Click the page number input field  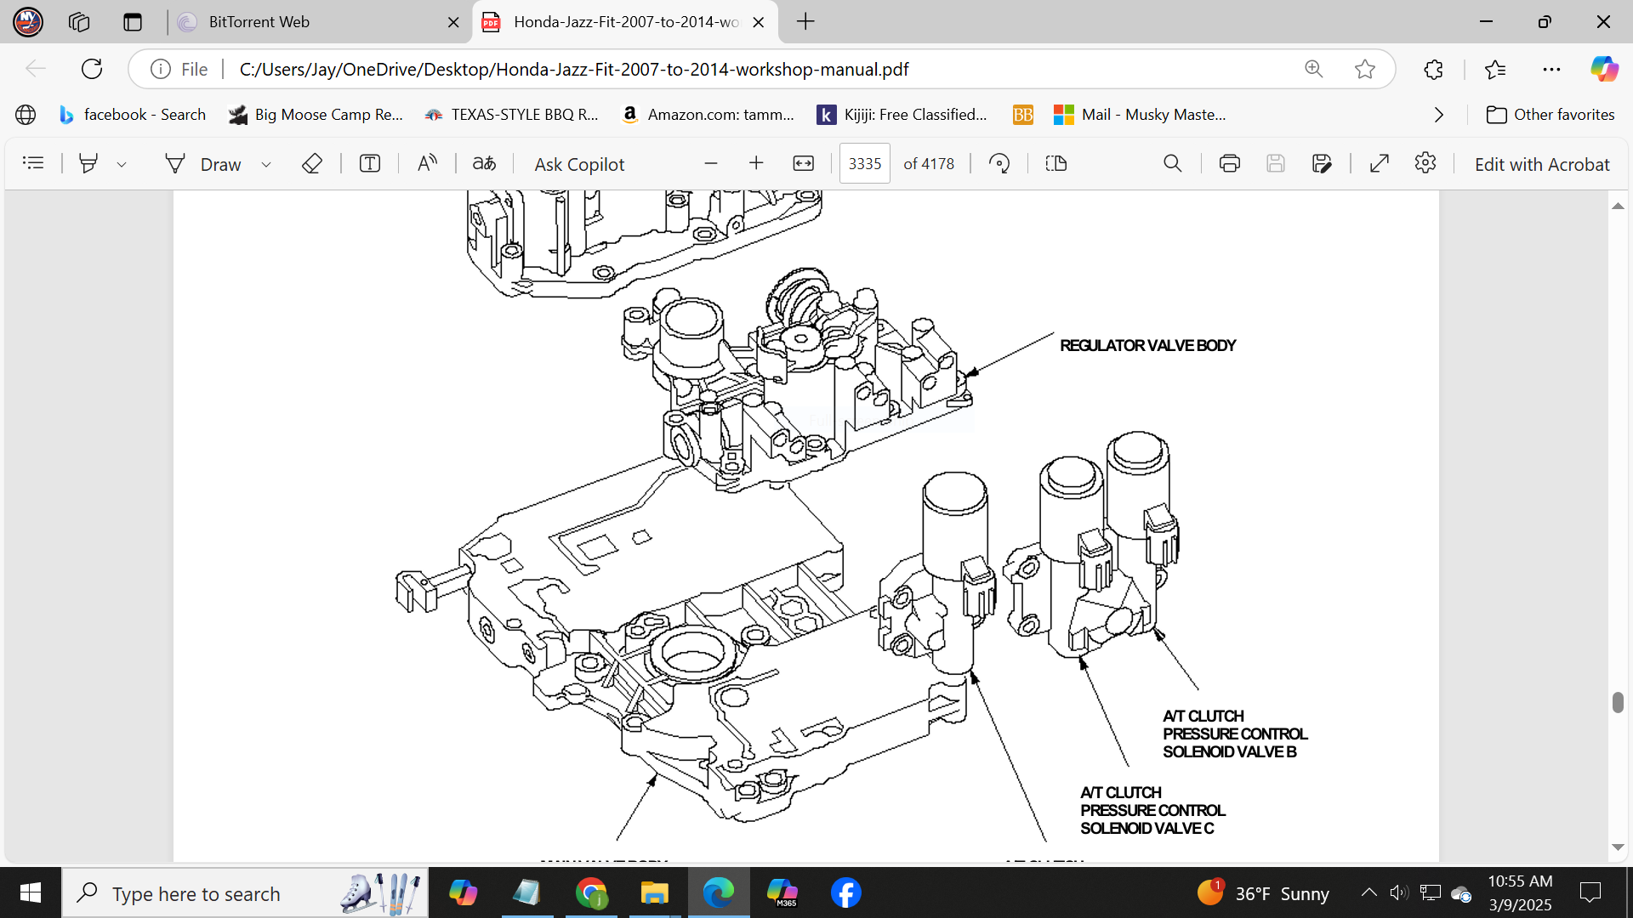[864, 163]
